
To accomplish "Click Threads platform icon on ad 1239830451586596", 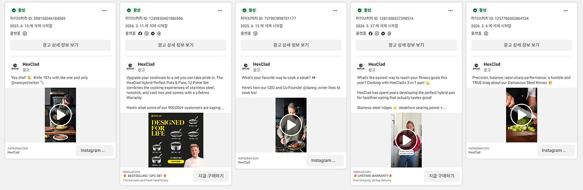I will 159,33.
